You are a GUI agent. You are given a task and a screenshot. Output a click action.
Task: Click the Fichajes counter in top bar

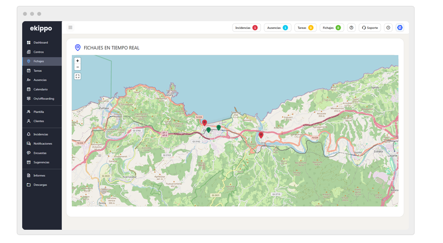331,28
